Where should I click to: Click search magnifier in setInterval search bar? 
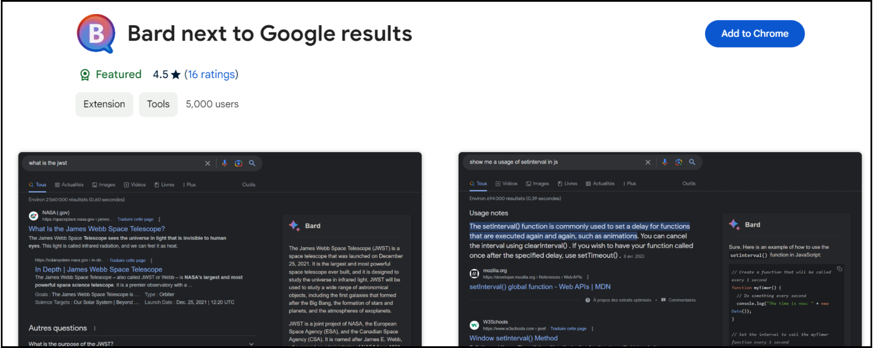coord(692,162)
